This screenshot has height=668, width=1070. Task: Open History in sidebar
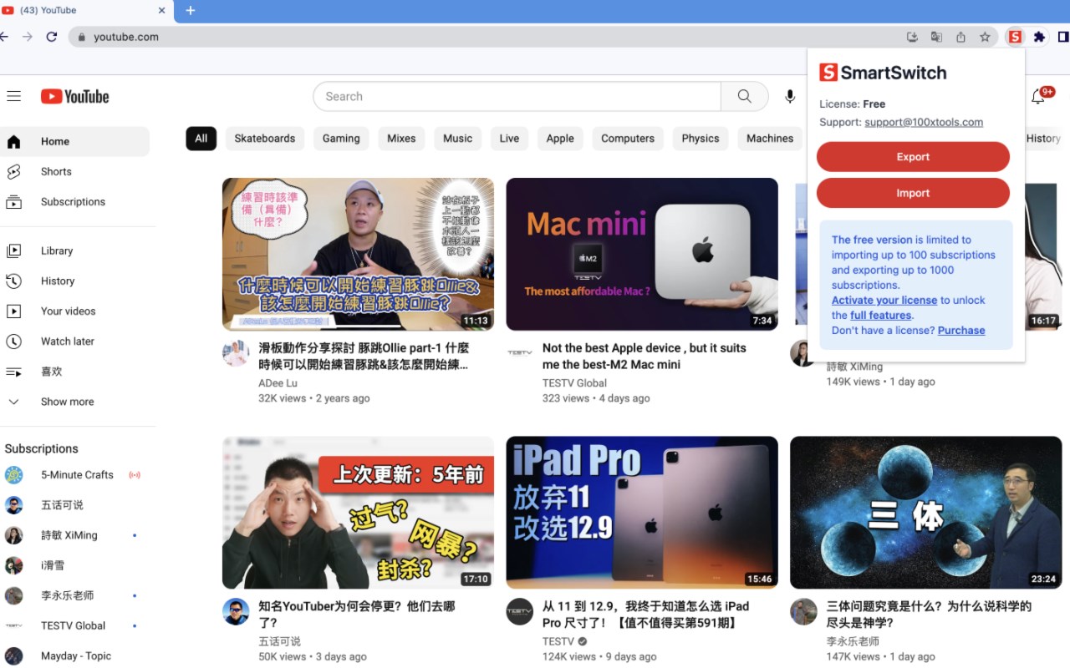click(75, 281)
